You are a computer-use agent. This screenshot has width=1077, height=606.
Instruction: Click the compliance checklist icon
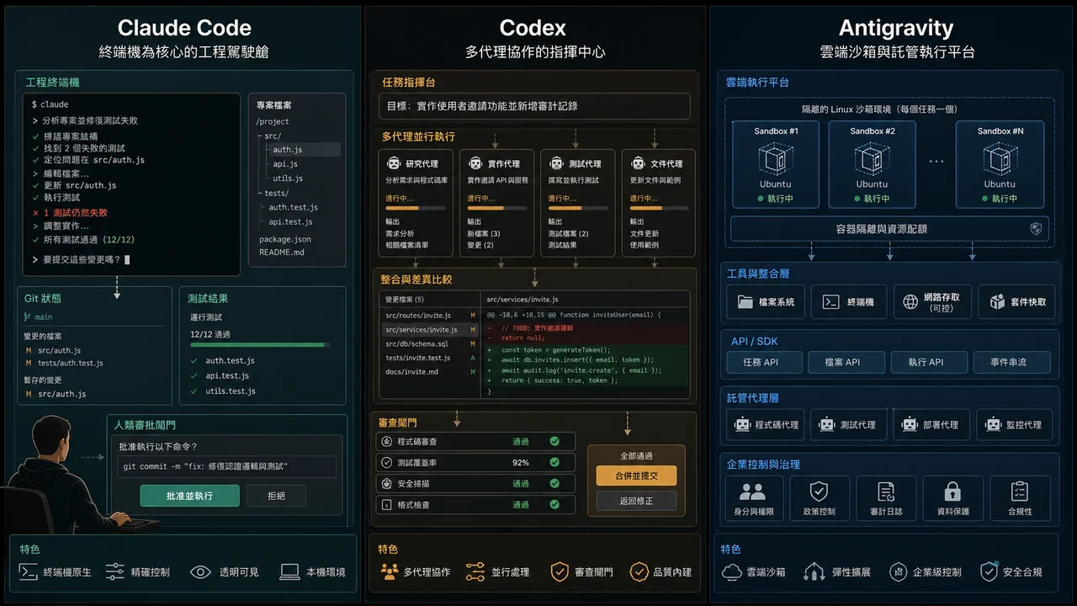[x=1019, y=492]
